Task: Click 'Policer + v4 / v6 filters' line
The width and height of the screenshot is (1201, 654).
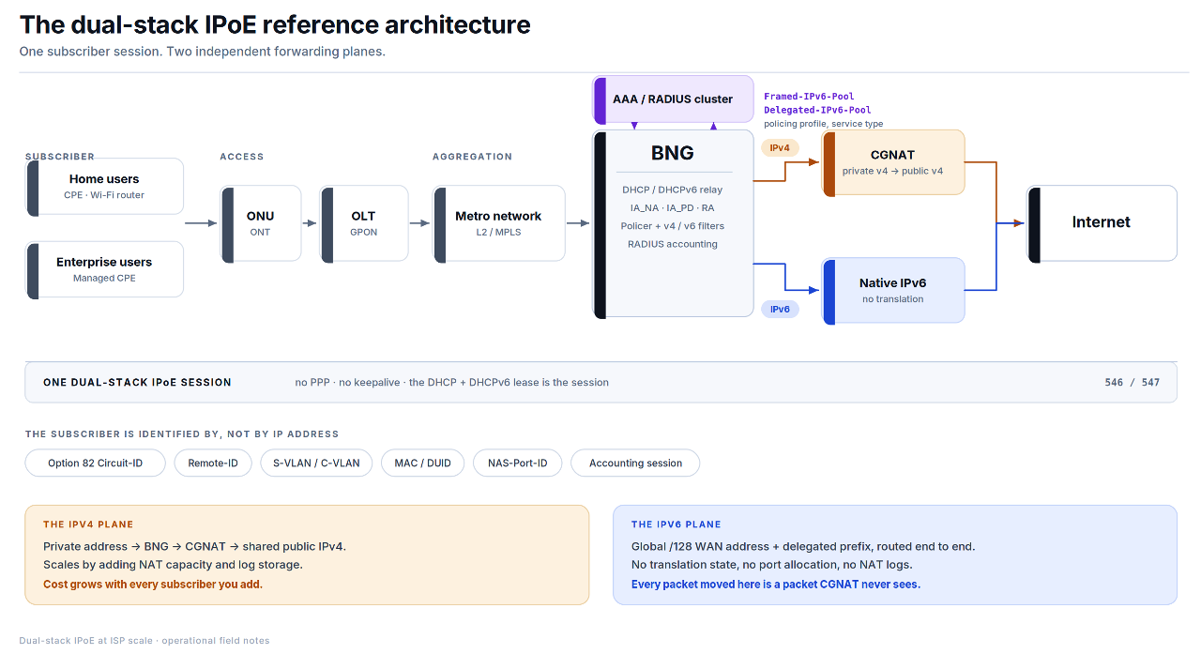Action: tap(673, 226)
